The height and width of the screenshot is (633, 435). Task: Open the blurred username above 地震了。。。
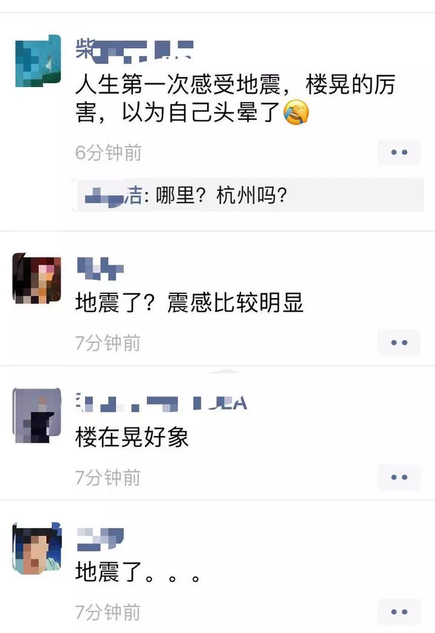click(x=100, y=539)
